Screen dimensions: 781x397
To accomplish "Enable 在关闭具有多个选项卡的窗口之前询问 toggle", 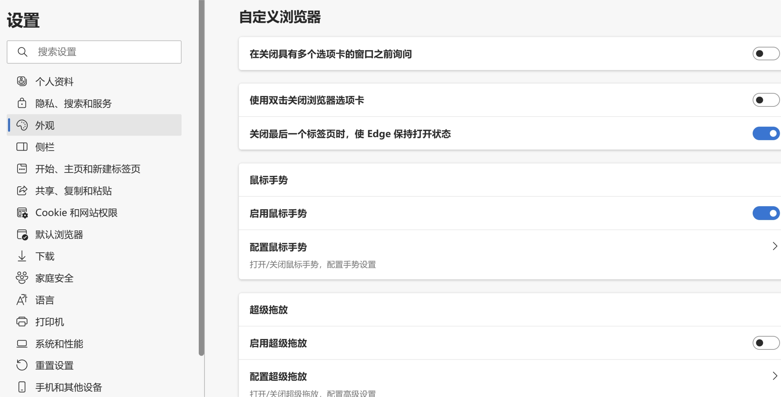I will pos(766,54).
